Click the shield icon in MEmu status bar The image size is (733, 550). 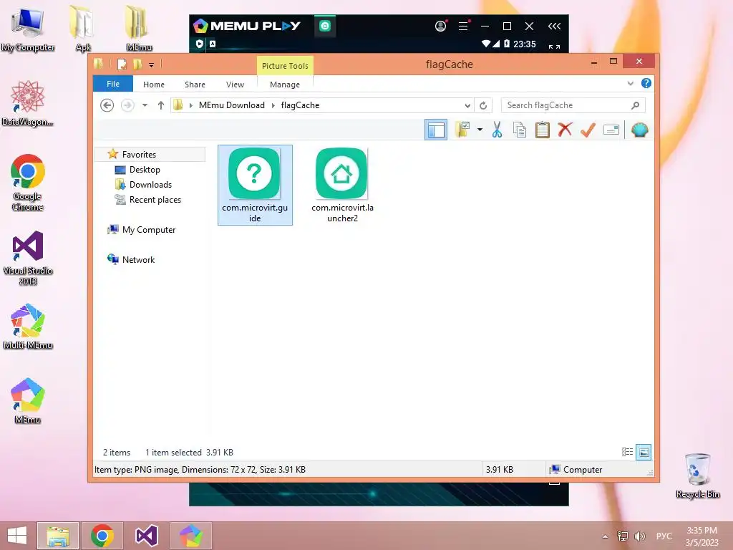point(200,44)
